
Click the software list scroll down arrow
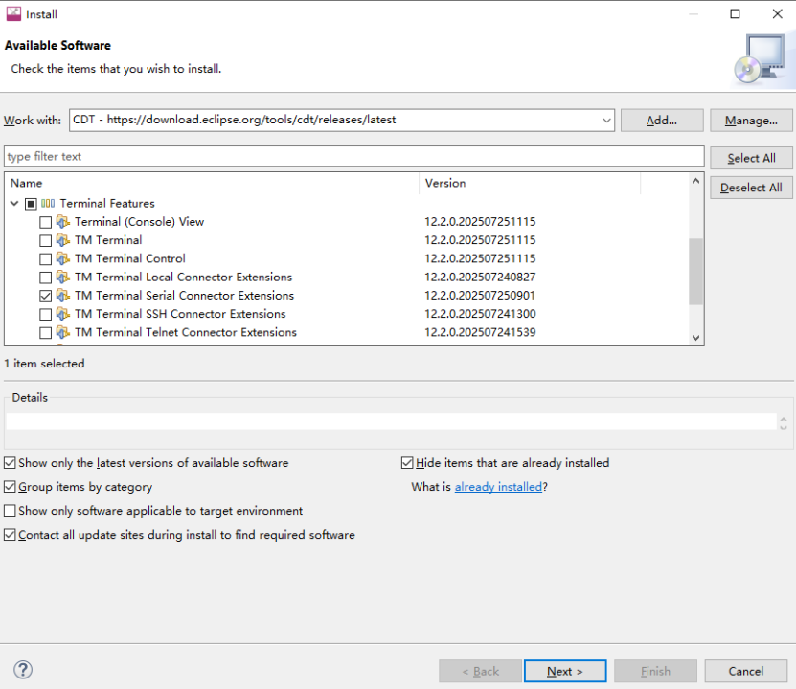695,338
